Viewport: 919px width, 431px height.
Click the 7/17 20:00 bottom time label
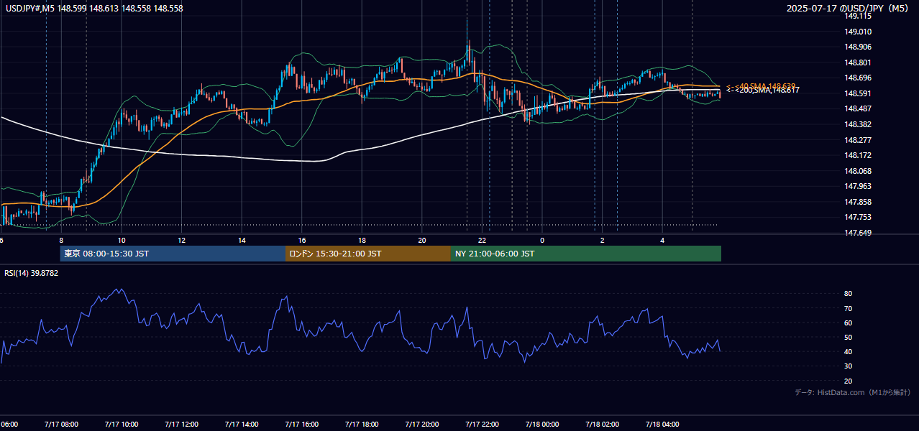pos(421,425)
